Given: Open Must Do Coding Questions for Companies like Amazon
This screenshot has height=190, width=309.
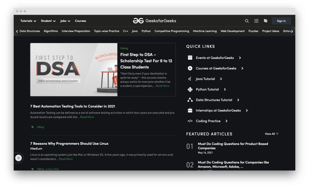Looking at the screenshot, I should [233, 164].
